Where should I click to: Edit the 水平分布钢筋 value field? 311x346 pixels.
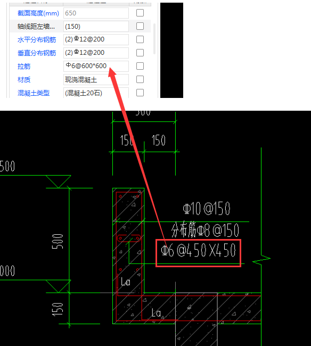click(96, 39)
